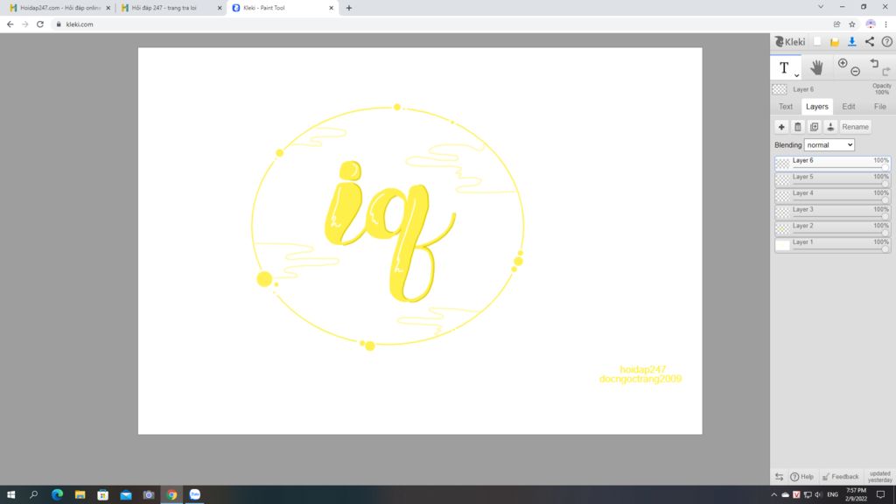The height and width of the screenshot is (504, 896).
Task: Click Layer 1 opacity slider handle
Action: (885, 249)
